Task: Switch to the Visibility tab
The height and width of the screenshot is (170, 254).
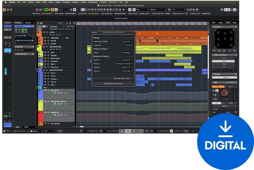Action: (x=28, y=23)
